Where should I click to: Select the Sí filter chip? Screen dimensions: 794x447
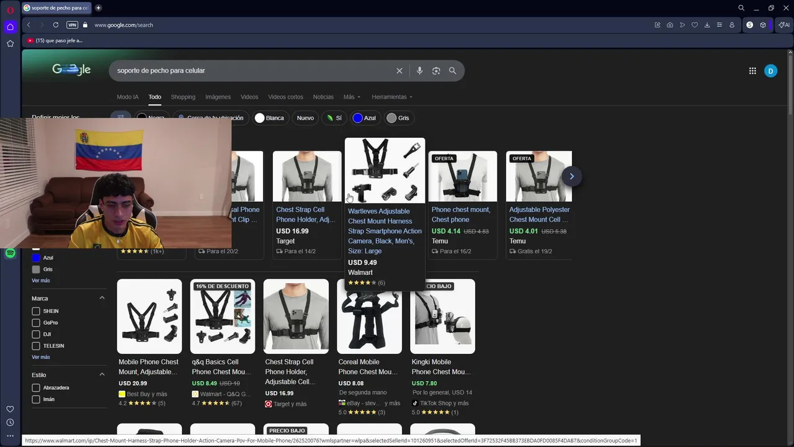tap(334, 118)
